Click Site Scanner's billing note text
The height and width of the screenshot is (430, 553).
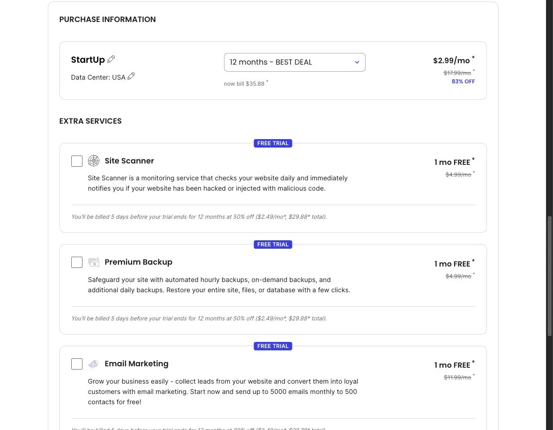point(199,217)
